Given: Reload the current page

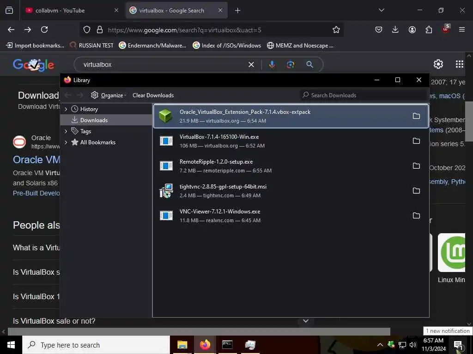Looking at the screenshot, I should pos(44,29).
